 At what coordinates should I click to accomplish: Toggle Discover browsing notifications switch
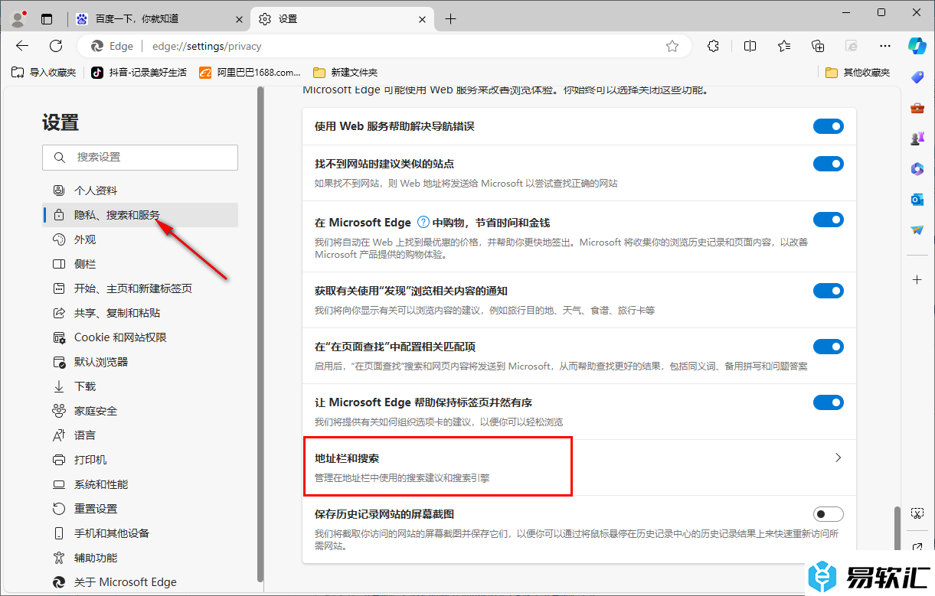(829, 291)
